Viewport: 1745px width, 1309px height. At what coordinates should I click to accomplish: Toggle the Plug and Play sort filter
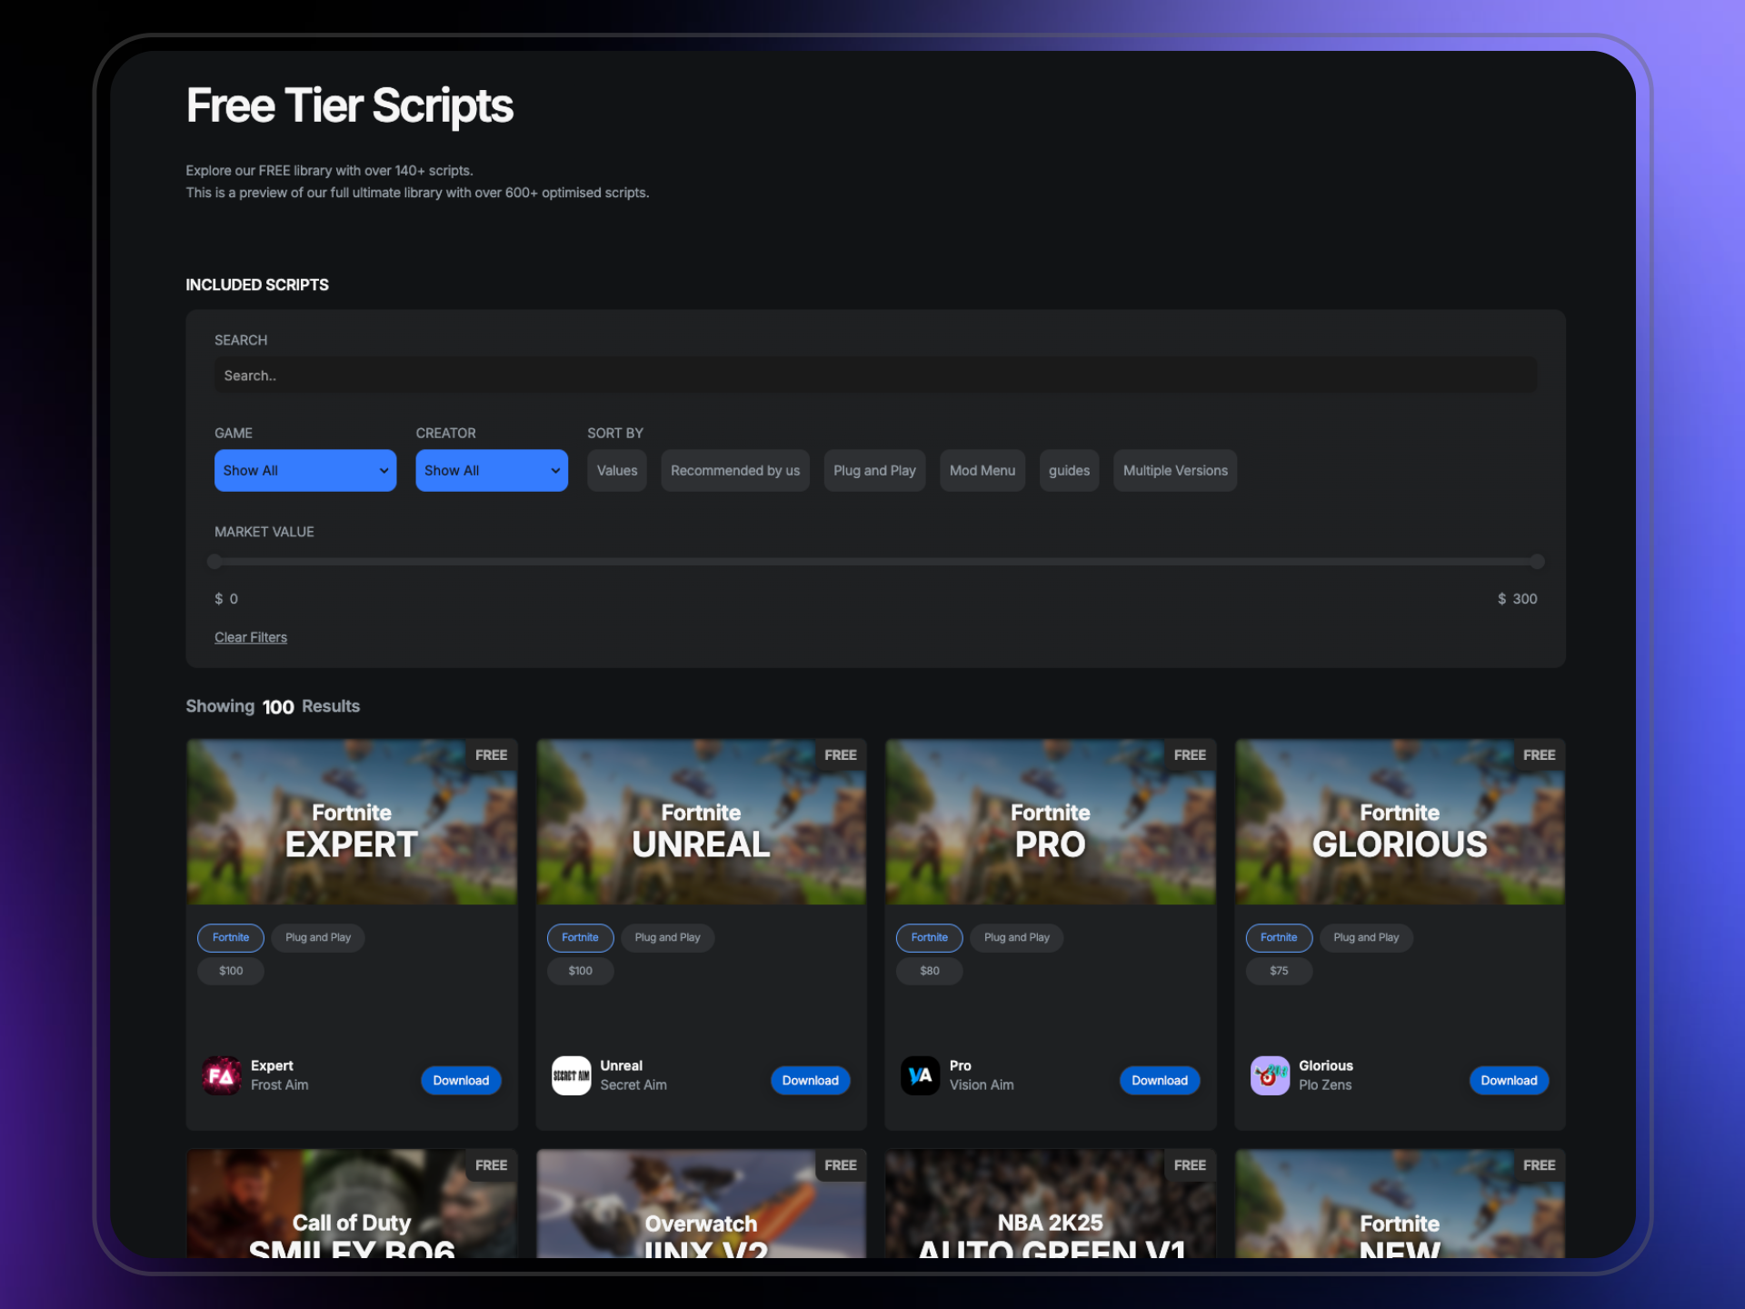coord(874,470)
